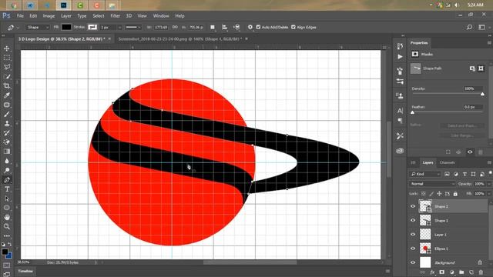493x277 pixels.
Task: Click the shape width input field
Action: (161, 28)
